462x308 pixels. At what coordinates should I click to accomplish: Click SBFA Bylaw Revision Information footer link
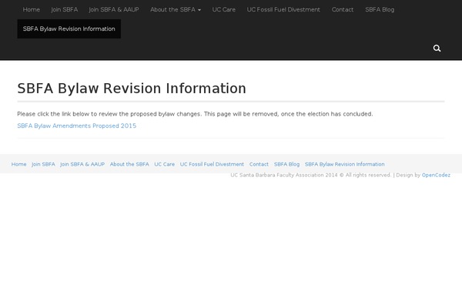(x=344, y=164)
